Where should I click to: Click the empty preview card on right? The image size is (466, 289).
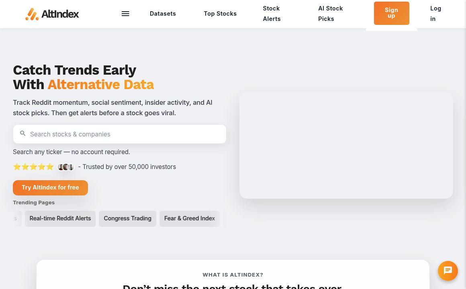[346, 145]
